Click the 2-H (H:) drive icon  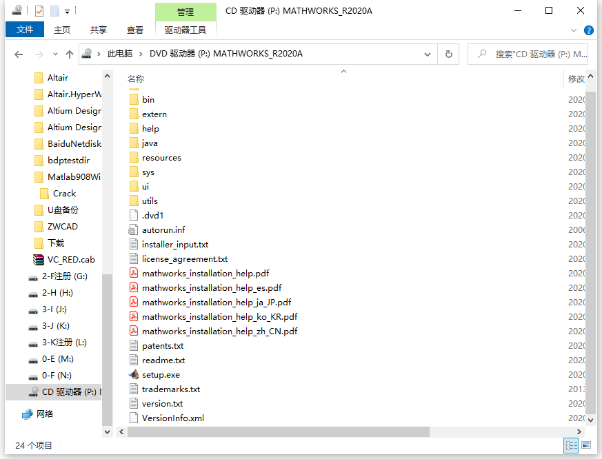[33, 294]
